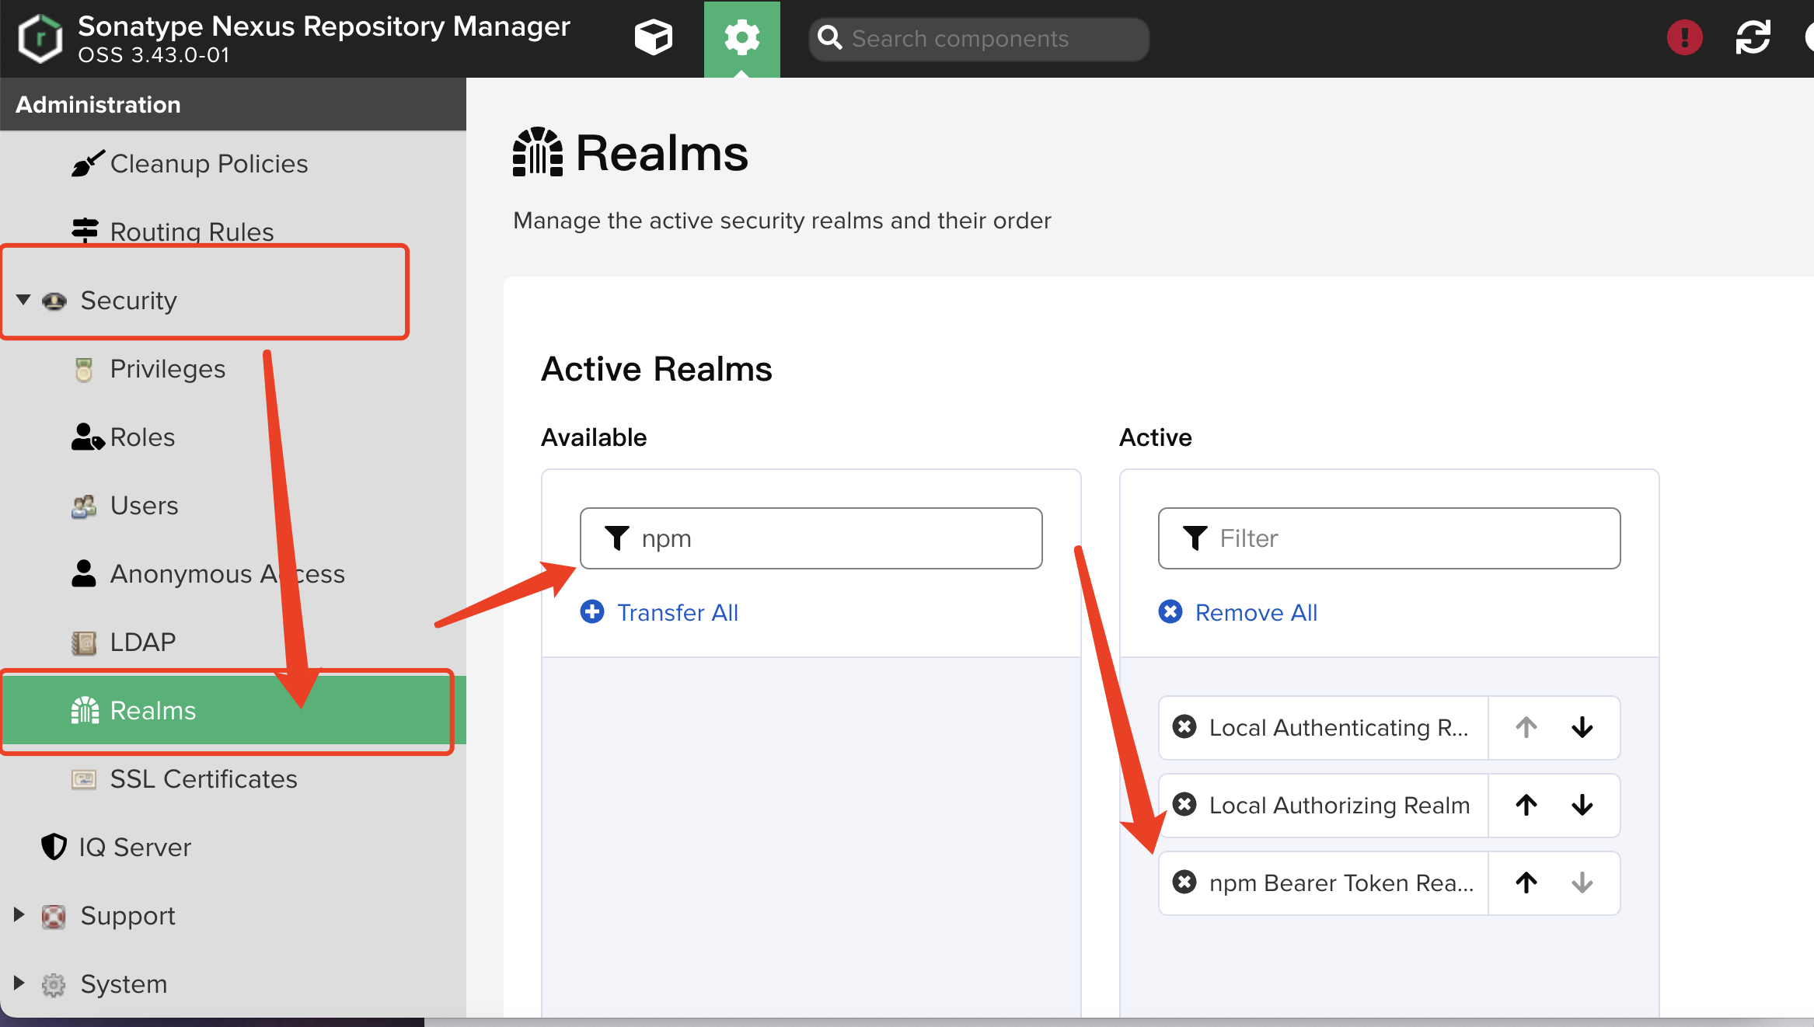Move Local Authorizing Realm up
Screen dimensions: 1814x1027
click(1526, 805)
